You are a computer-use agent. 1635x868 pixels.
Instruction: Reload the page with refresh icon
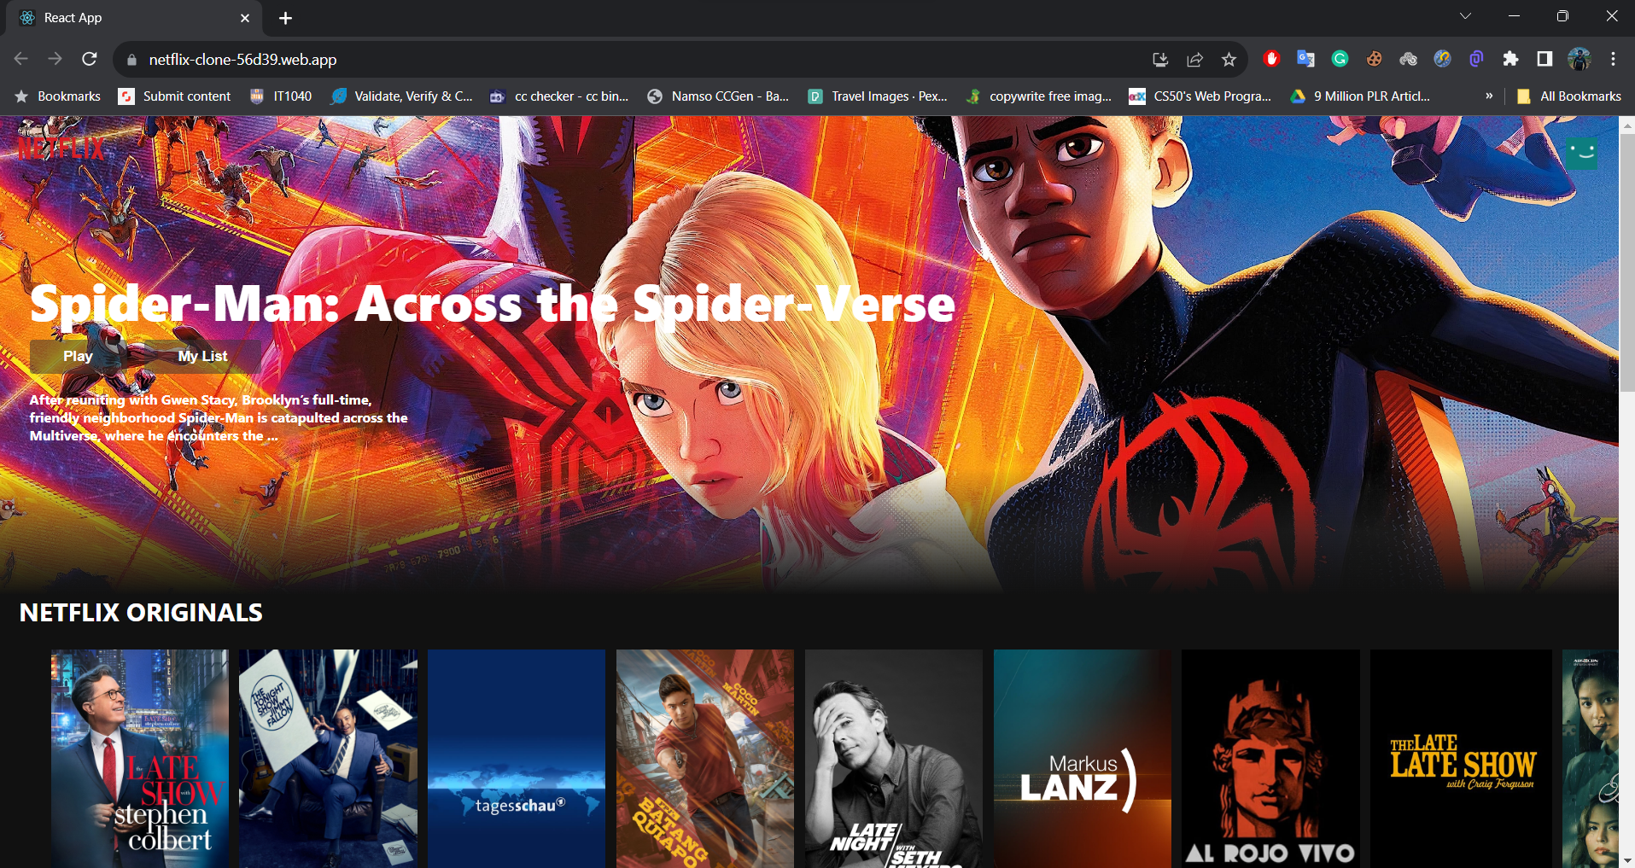point(90,59)
